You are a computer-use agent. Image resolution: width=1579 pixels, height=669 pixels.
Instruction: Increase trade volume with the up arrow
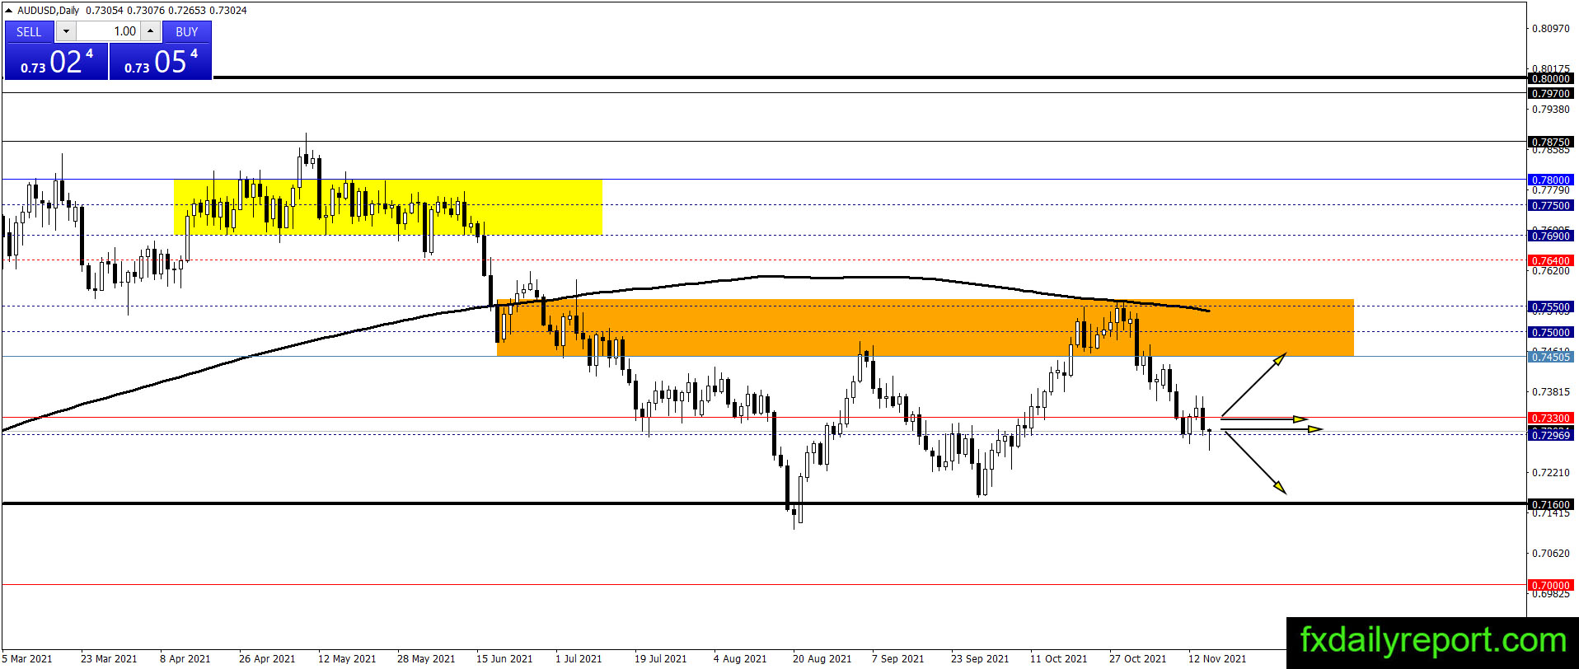tap(150, 31)
